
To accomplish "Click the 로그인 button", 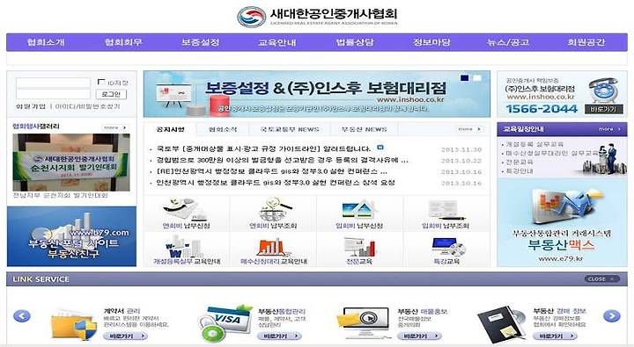I will pos(111,94).
